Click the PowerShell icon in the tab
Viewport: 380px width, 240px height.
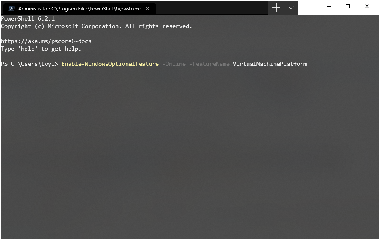coord(11,8)
